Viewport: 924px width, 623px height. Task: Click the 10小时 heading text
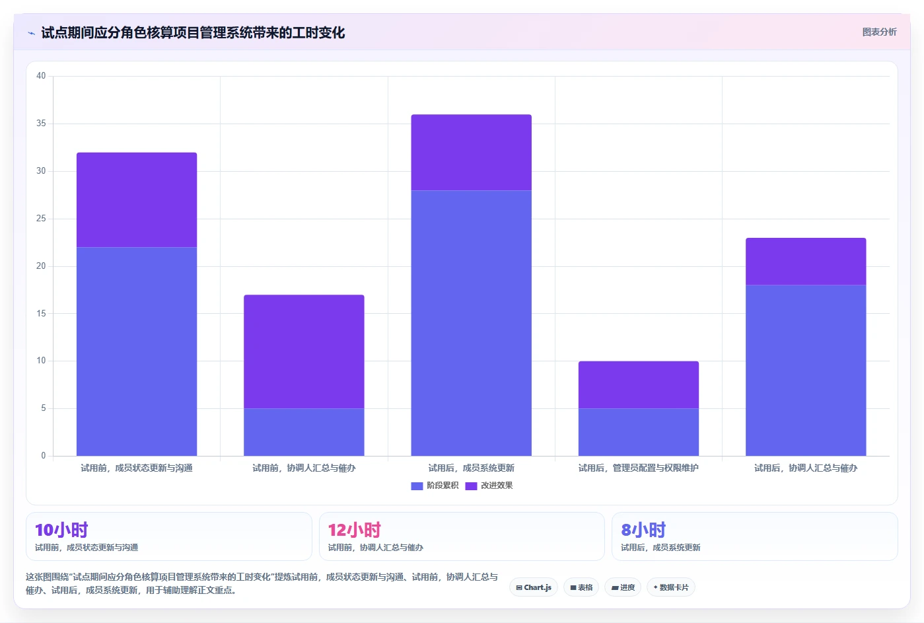click(61, 530)
